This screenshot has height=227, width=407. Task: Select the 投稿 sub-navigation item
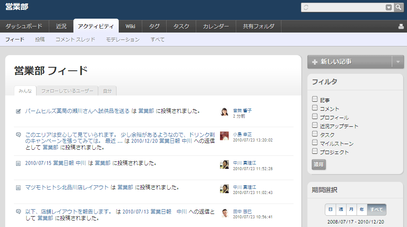point(40,39)
